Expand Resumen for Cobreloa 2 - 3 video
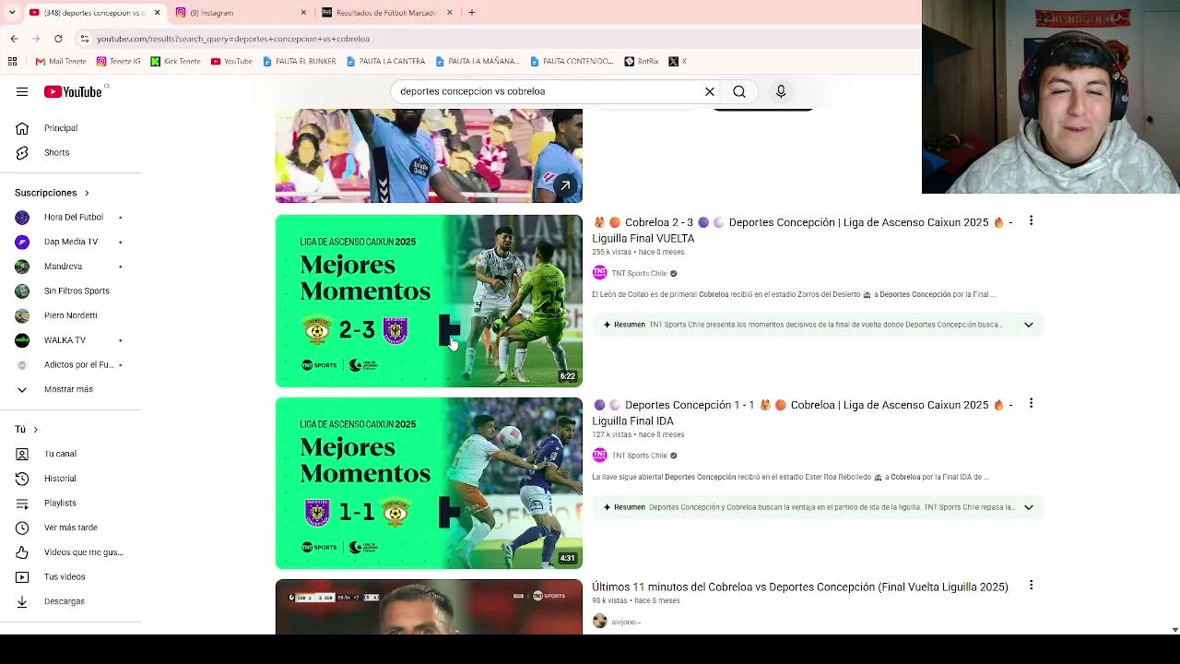The width and height of the screenshot is (1180, 664). 1028,325
